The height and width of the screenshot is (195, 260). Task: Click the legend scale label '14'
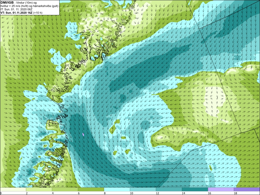click(x=183, y=193)
